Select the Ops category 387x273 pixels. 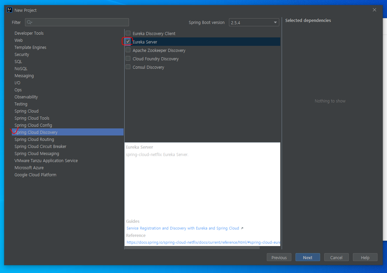pos(18,90)
